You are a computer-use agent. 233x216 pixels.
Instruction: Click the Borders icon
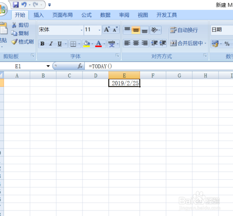73,44
